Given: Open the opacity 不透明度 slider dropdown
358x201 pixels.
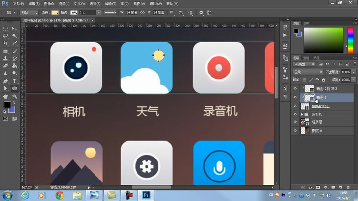Looking at the screenshot, I should 354,72.
